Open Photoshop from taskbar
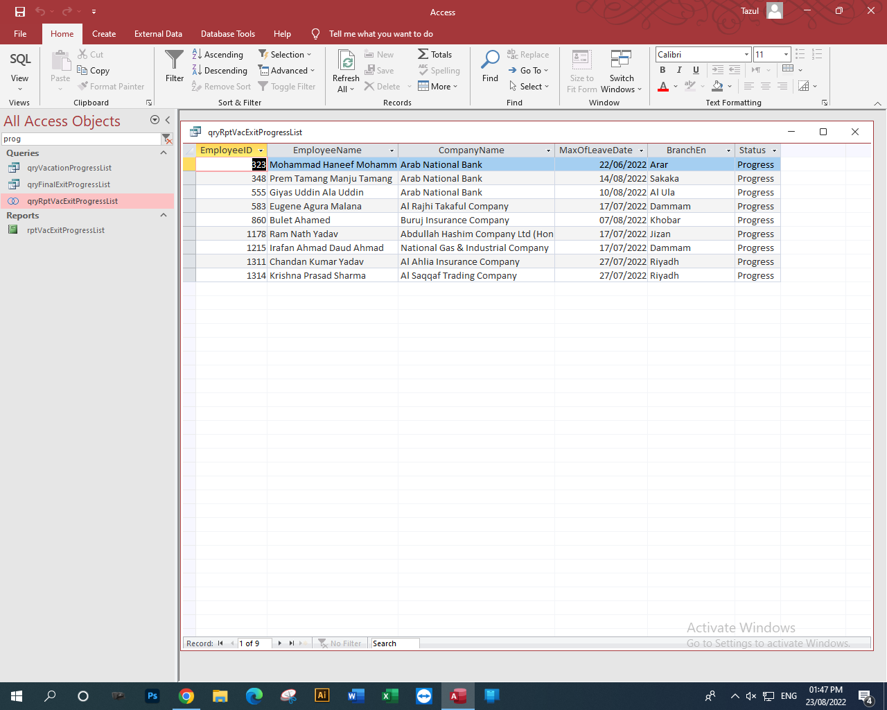 pyautogui.click(x=152, y=695)
